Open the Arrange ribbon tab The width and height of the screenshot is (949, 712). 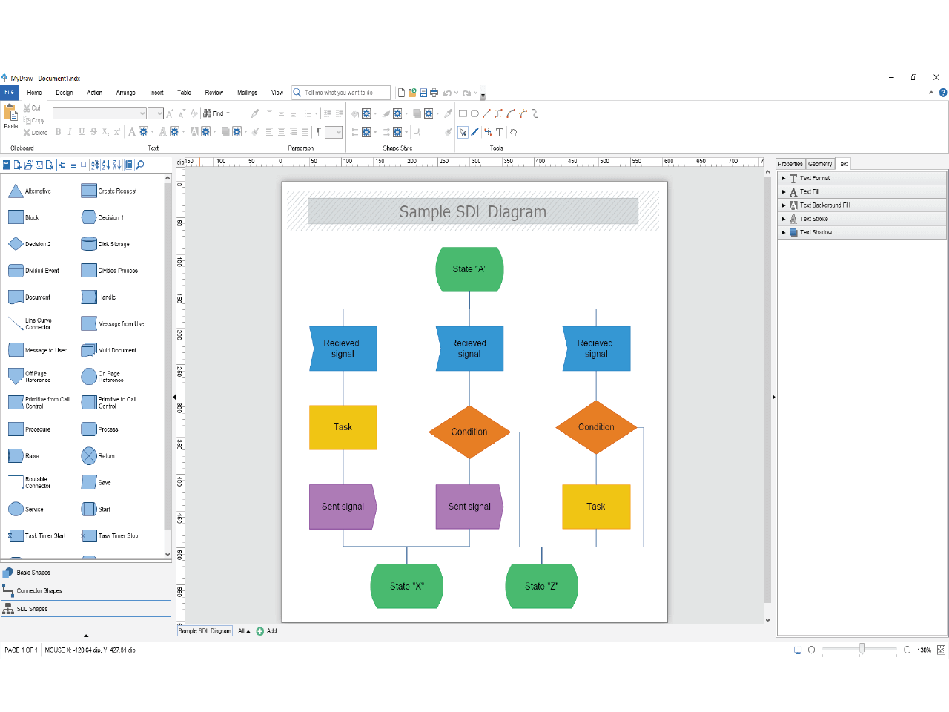[125, 93]
